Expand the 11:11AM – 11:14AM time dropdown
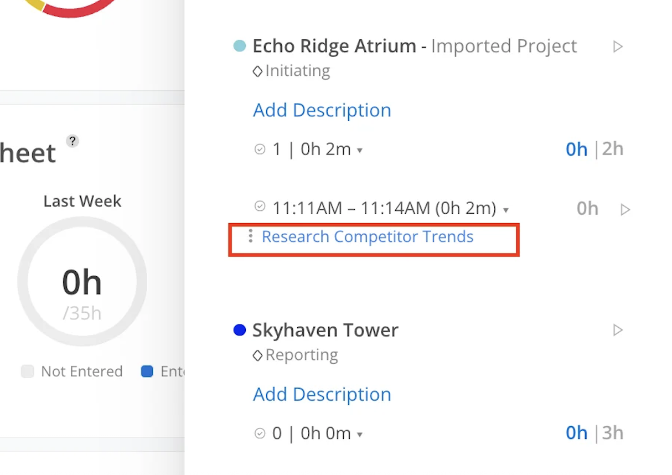This screenshot has height=475, width=672. pos(505,210)
